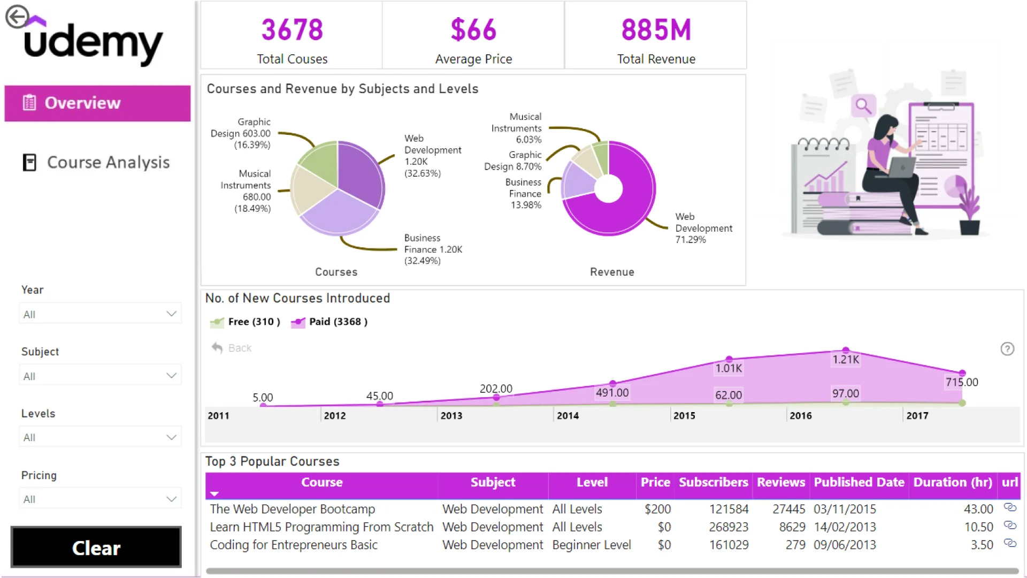Click the 2015 Free data label 62.00
The height and width of the screenshot is (578, 1027).
(x=729, y=395)
